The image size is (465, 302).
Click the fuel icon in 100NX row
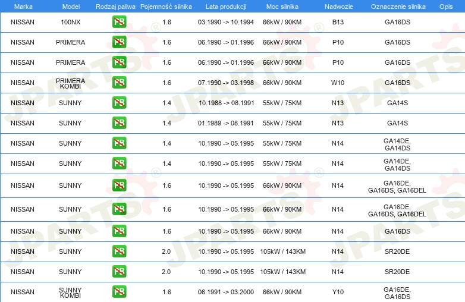pyautogui.click(x=119, y=22)
